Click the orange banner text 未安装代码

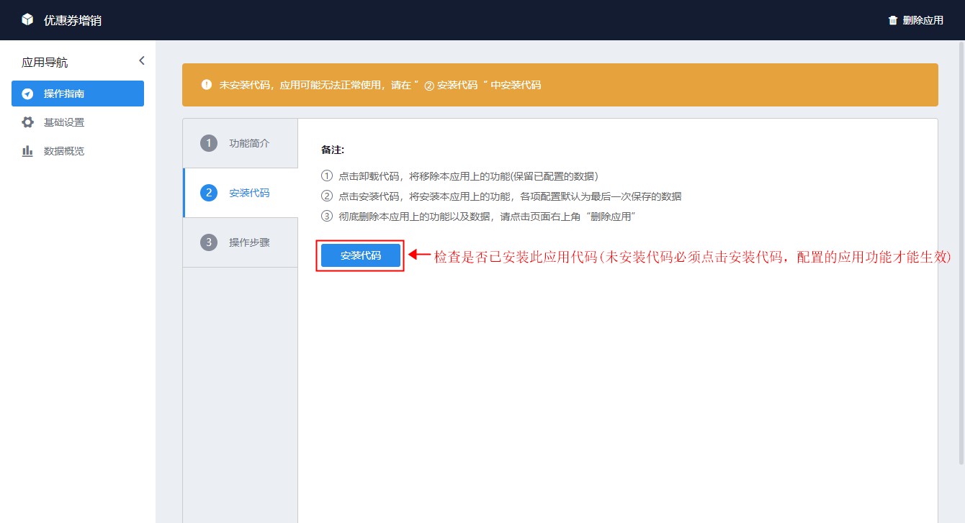tap(380, 85)
